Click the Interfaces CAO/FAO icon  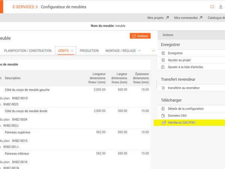(x=163, y=123)
